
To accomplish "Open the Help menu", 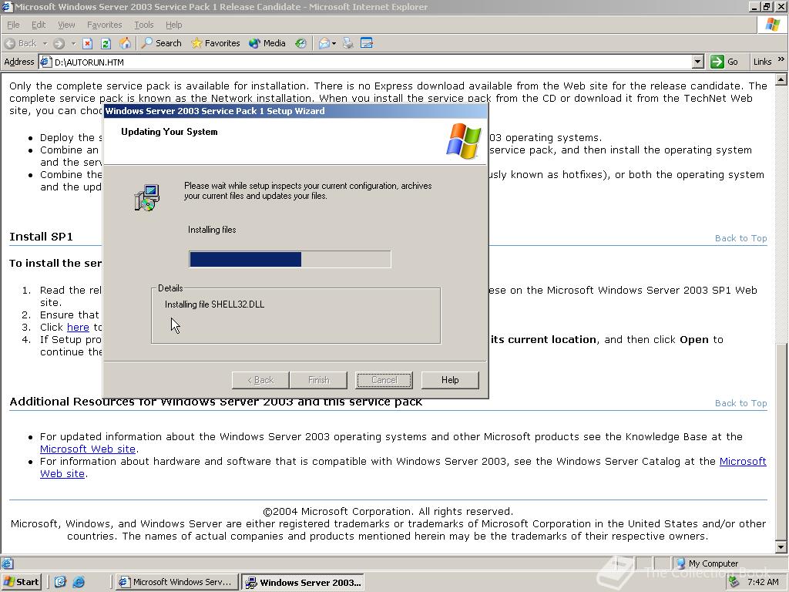I will (173, 25).
